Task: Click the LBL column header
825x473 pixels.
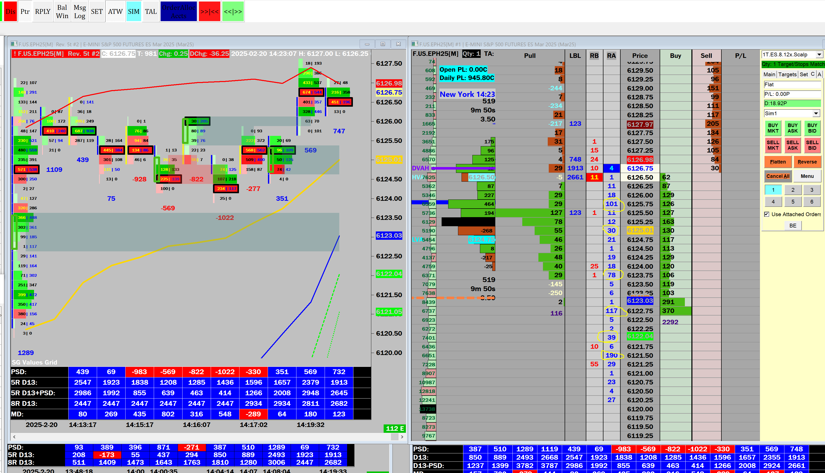Action: [x=575, y=56]
